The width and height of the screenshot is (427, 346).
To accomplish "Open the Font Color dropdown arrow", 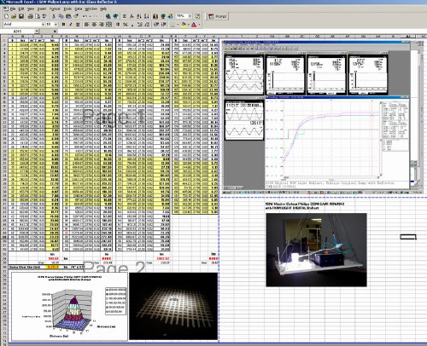I will point(199,25).
